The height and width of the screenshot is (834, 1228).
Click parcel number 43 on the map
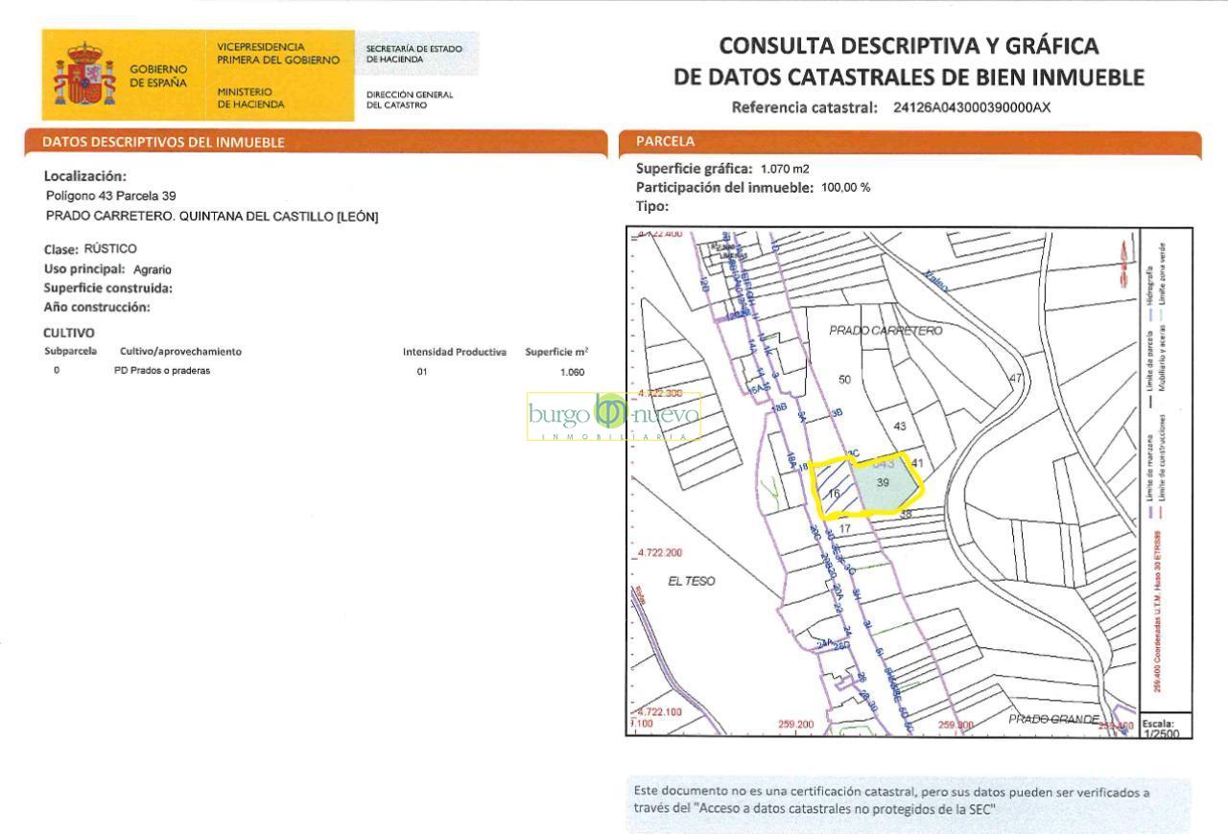click(x=900, y=426)
